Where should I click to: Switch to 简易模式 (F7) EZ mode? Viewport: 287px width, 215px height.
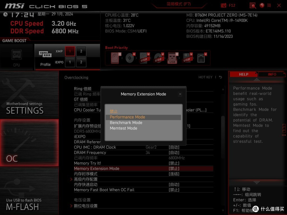click(179, 4)
